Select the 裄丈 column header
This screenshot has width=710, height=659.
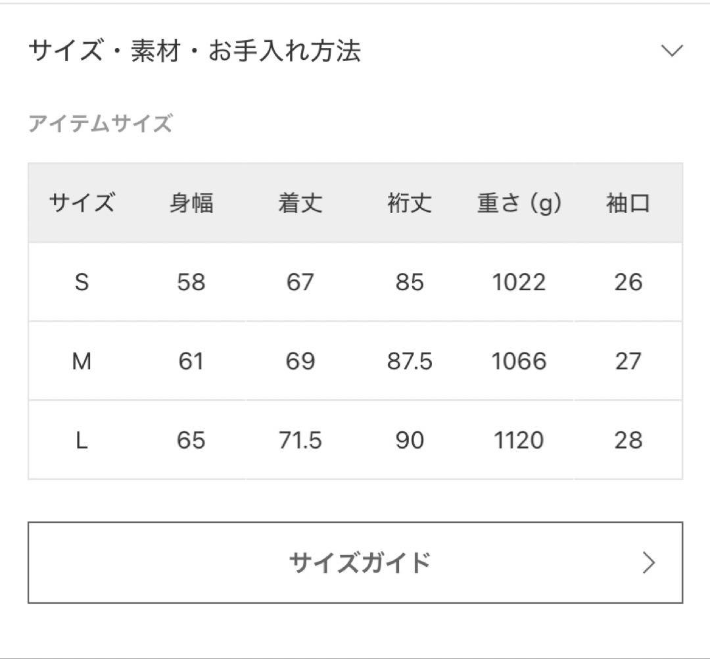click(x=409, y=204)
